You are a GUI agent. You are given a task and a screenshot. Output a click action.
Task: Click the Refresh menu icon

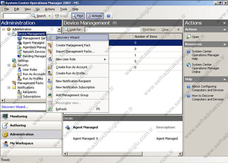50,109
